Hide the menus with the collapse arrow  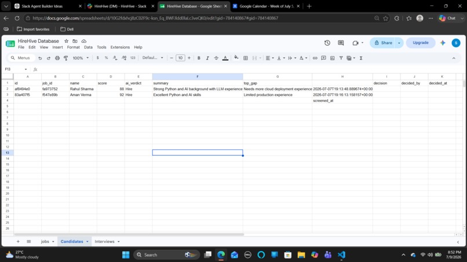pyautogui.click(x=454, y=58)
